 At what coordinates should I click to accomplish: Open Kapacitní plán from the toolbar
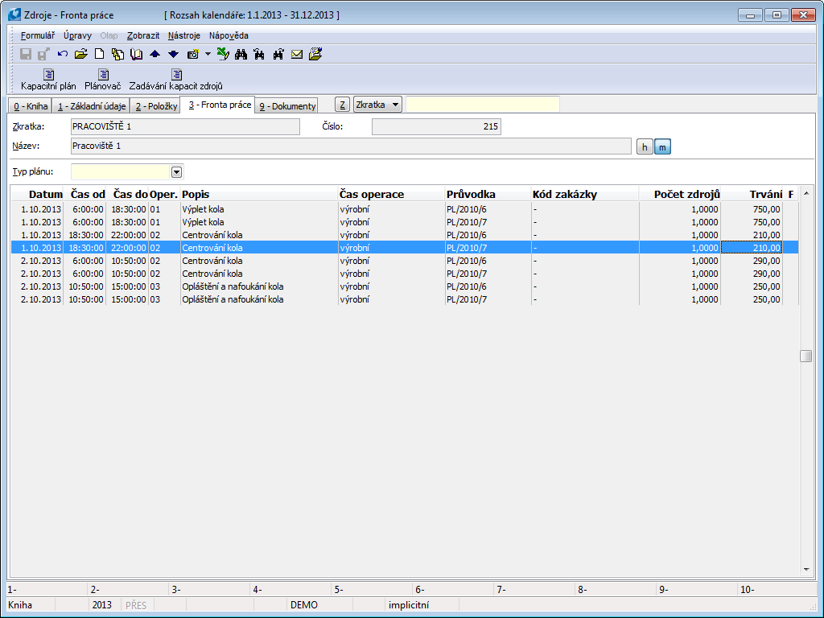click(48, 80)
